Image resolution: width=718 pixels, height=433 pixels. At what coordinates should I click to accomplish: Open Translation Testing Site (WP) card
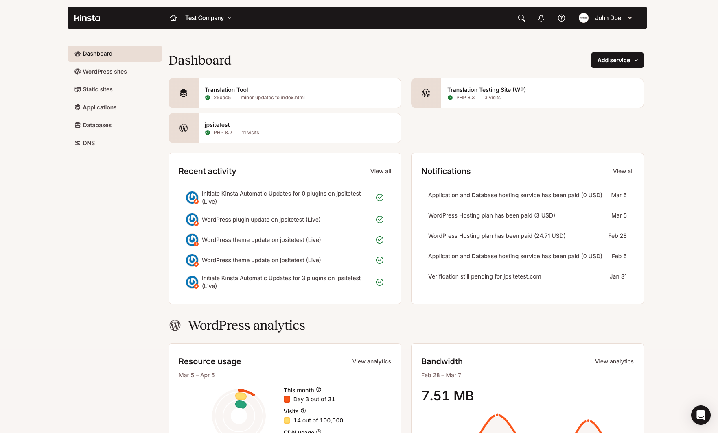coord(528,93)
